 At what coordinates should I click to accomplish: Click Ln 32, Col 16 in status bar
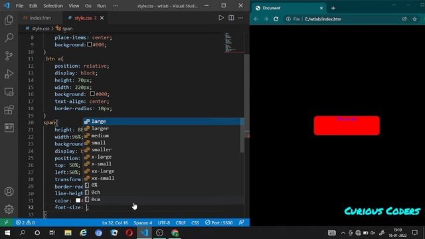[115, 222]
